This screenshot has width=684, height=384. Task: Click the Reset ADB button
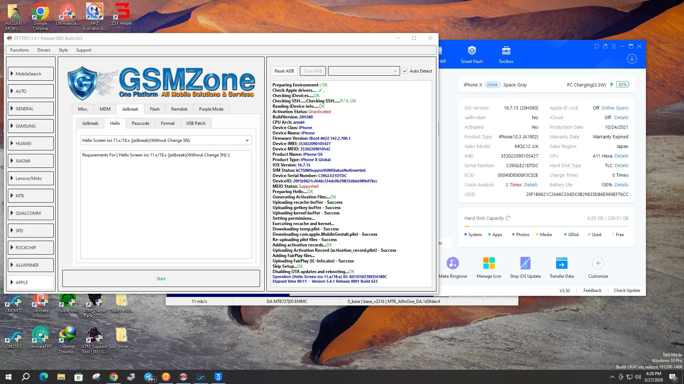pyautogui.click(x=284, y=71)
